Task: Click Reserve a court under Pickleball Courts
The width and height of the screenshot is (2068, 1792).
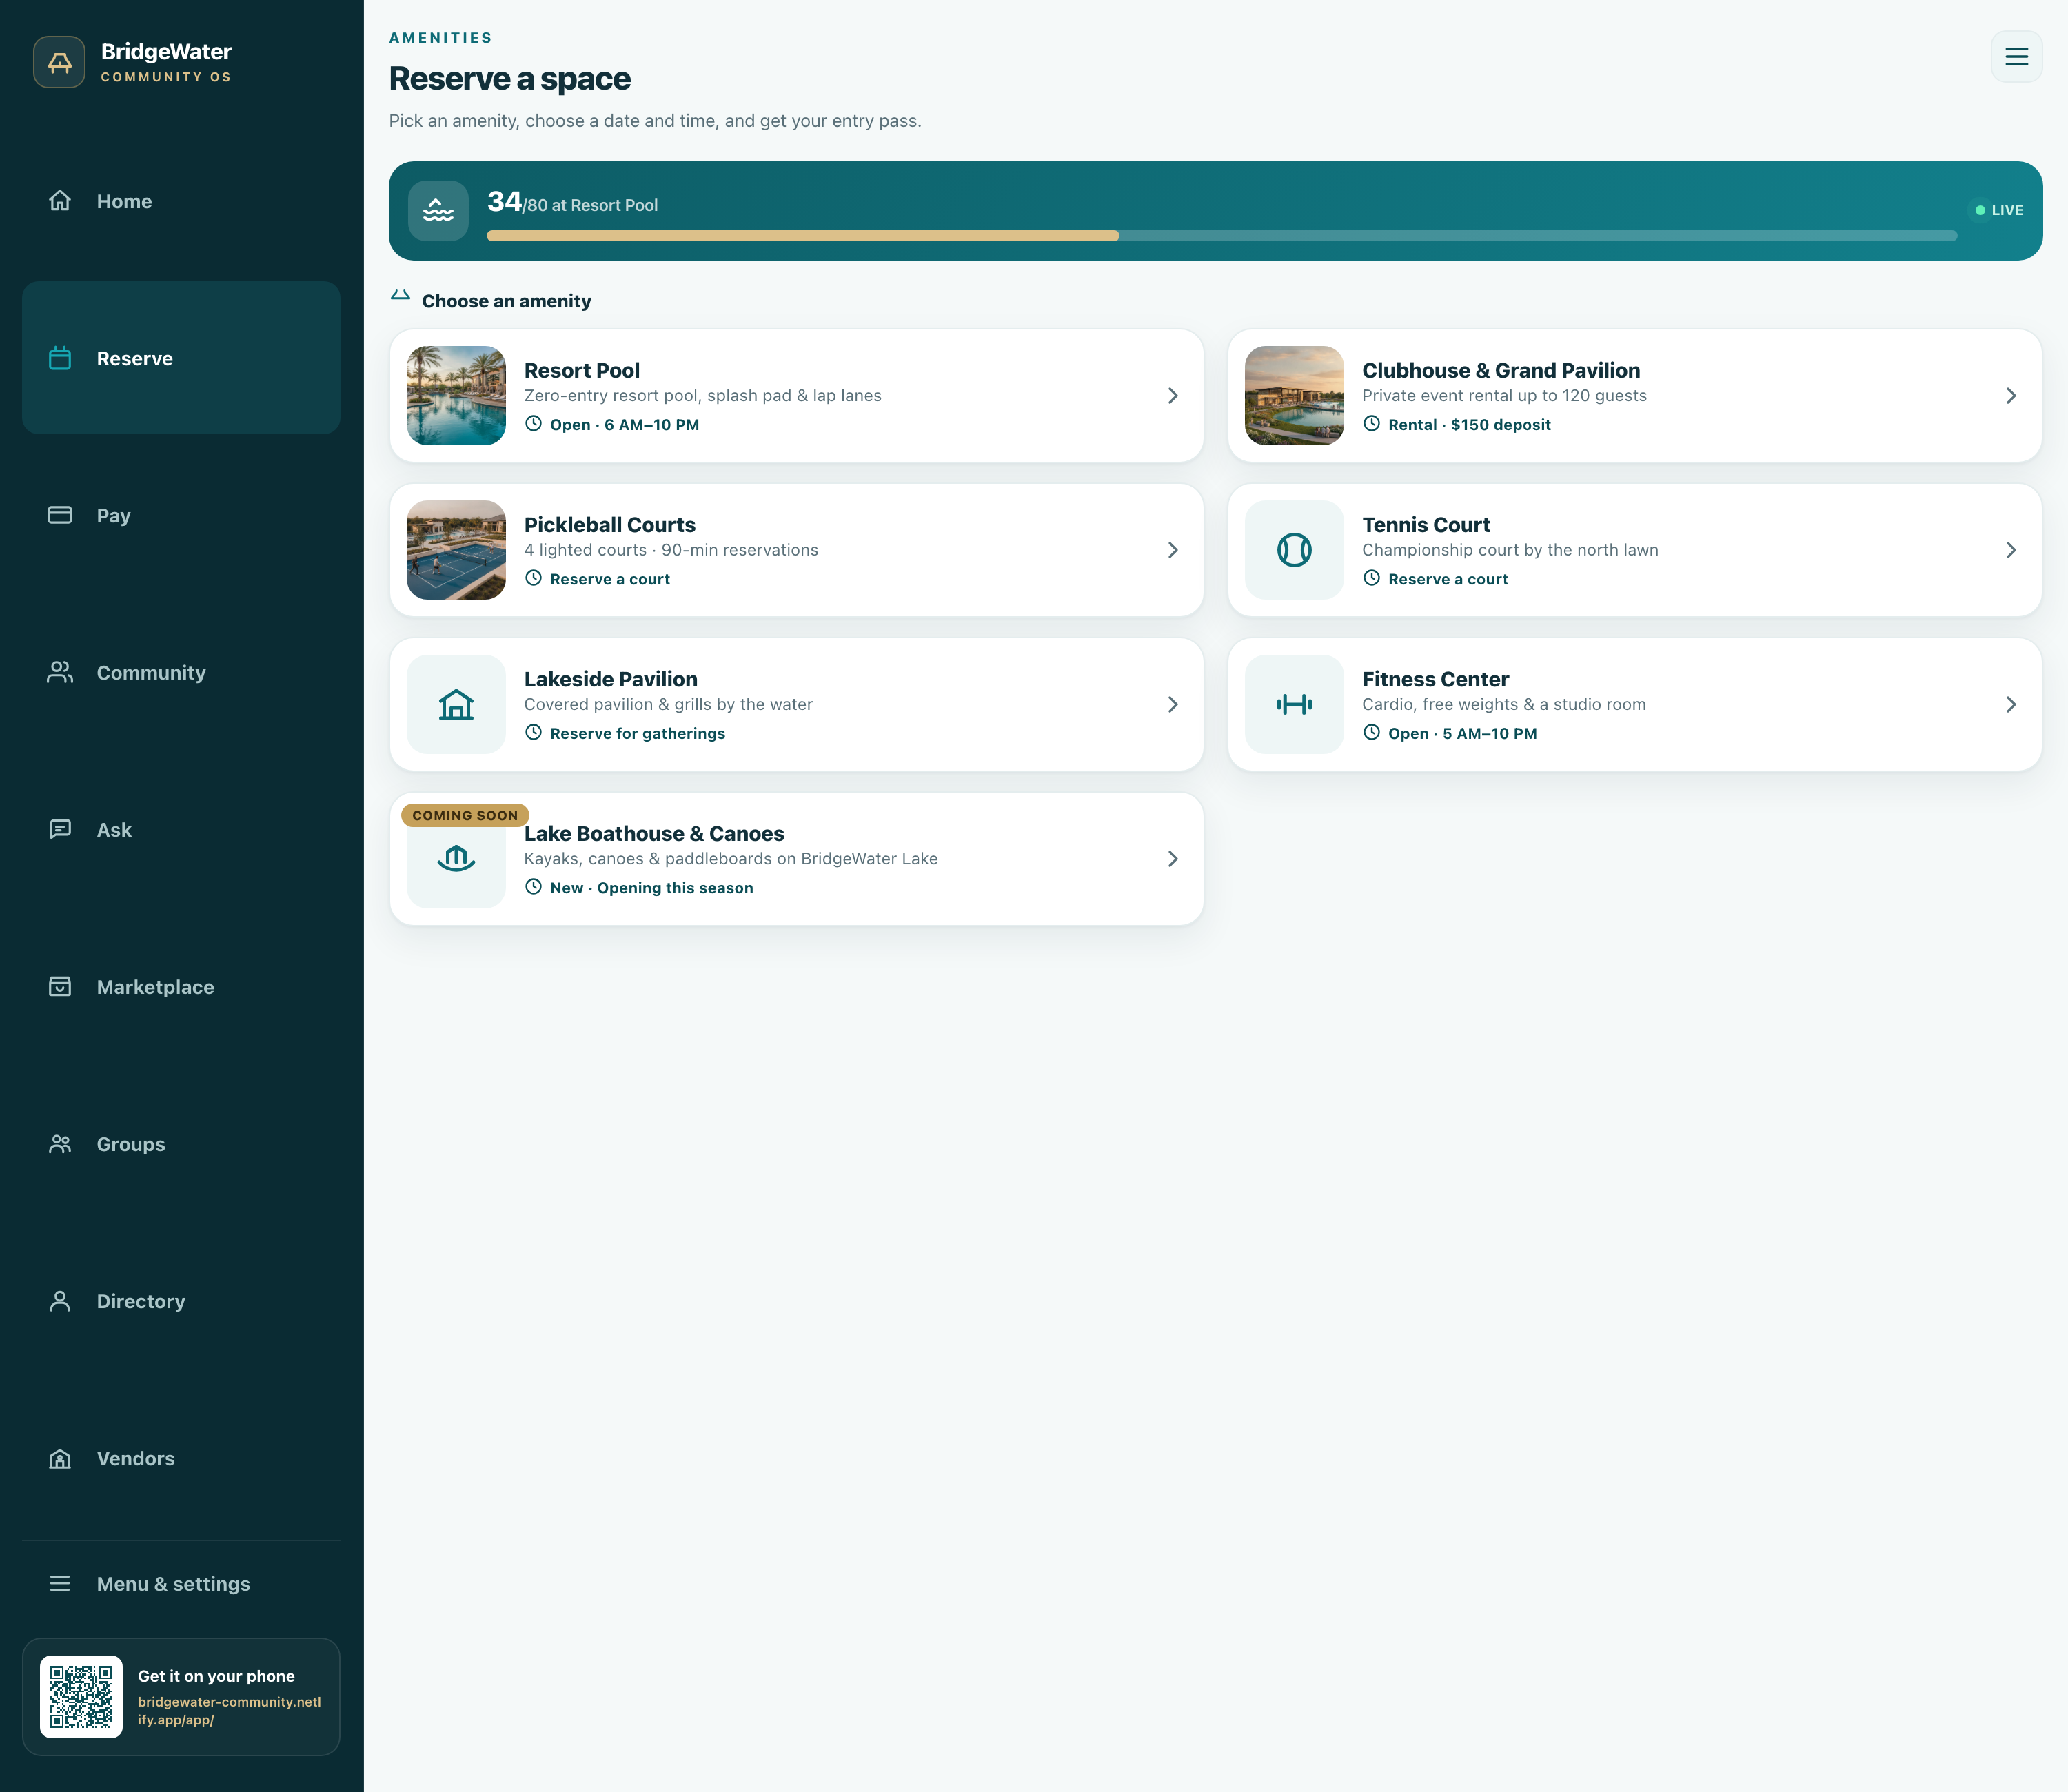Action: point(609,579)
